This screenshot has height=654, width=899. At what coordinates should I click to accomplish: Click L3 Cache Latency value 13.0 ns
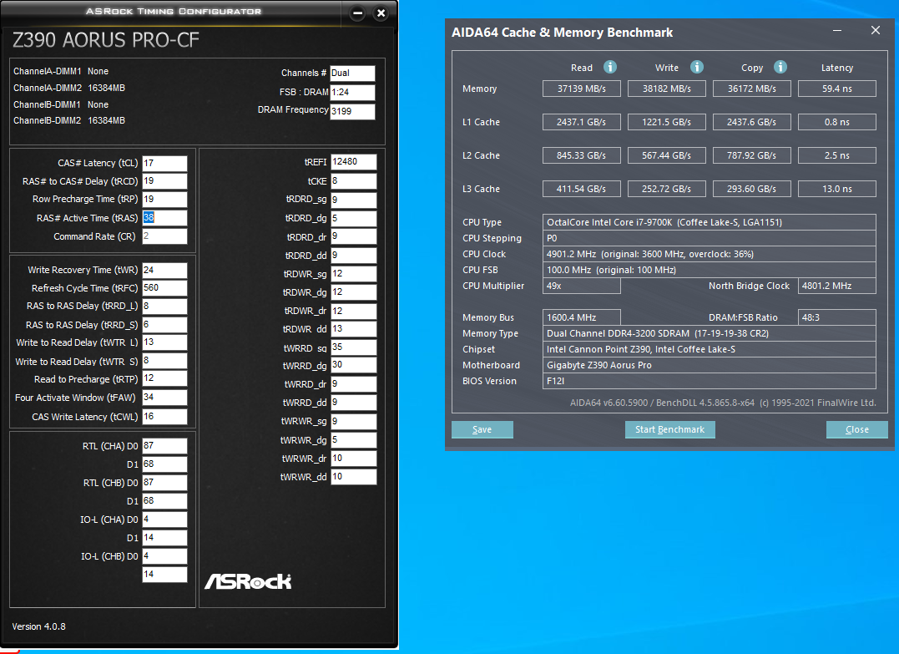837,188
